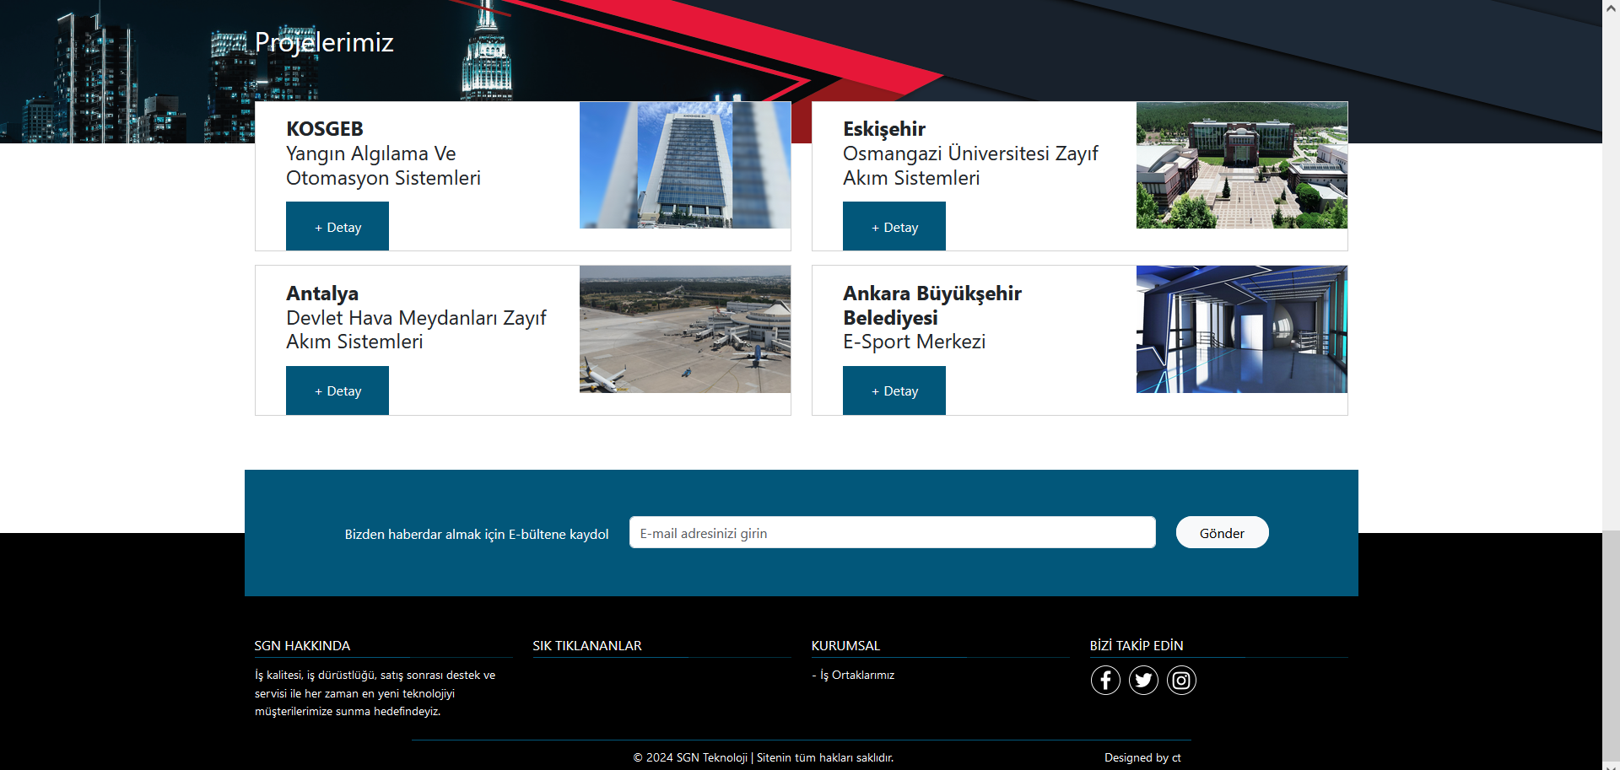
Task: Open the Twitter social icon
Action: (x=1143, y=680)
